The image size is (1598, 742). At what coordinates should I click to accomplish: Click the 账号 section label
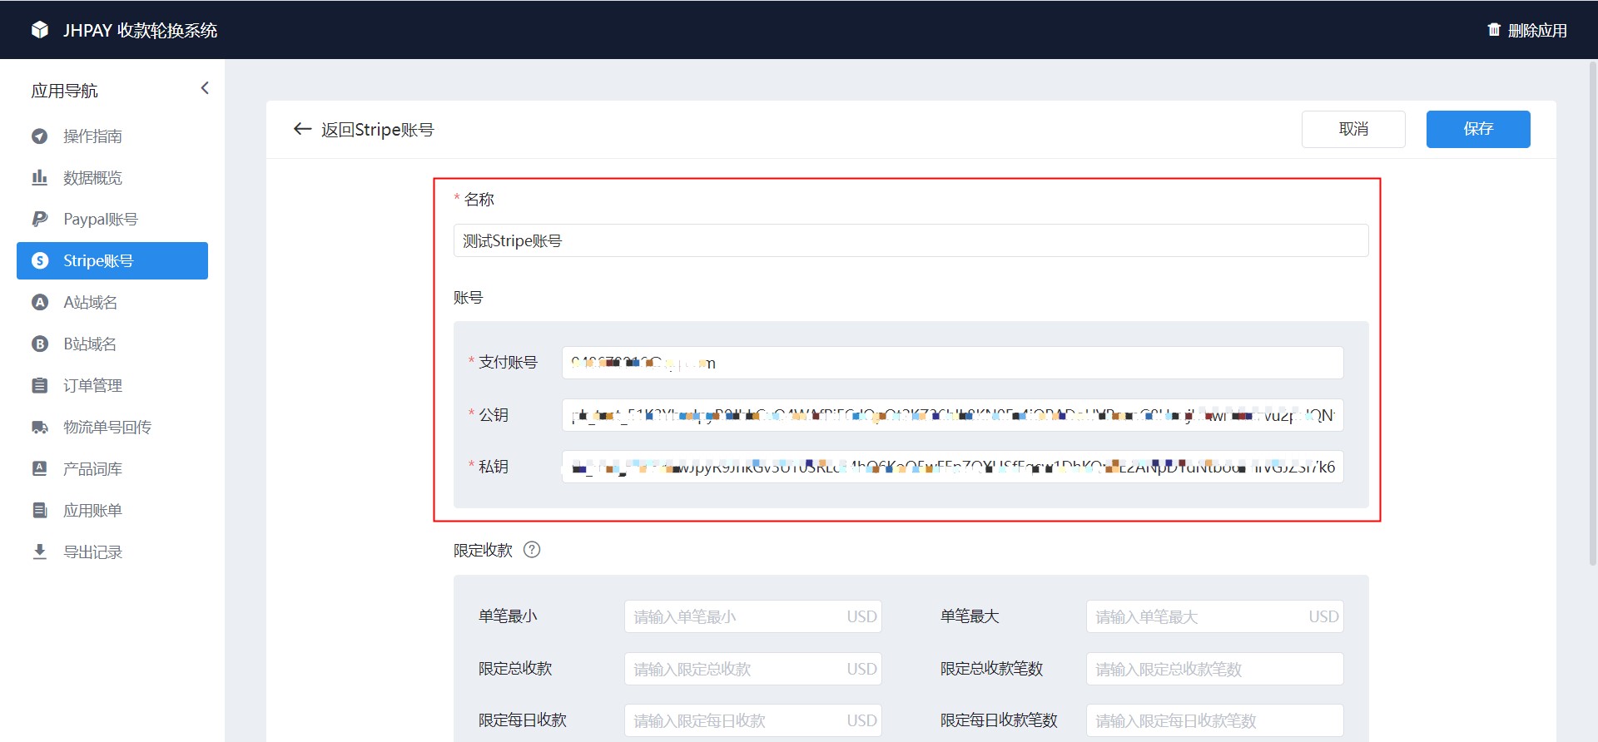pyautogui.click(x=468, y=298)
